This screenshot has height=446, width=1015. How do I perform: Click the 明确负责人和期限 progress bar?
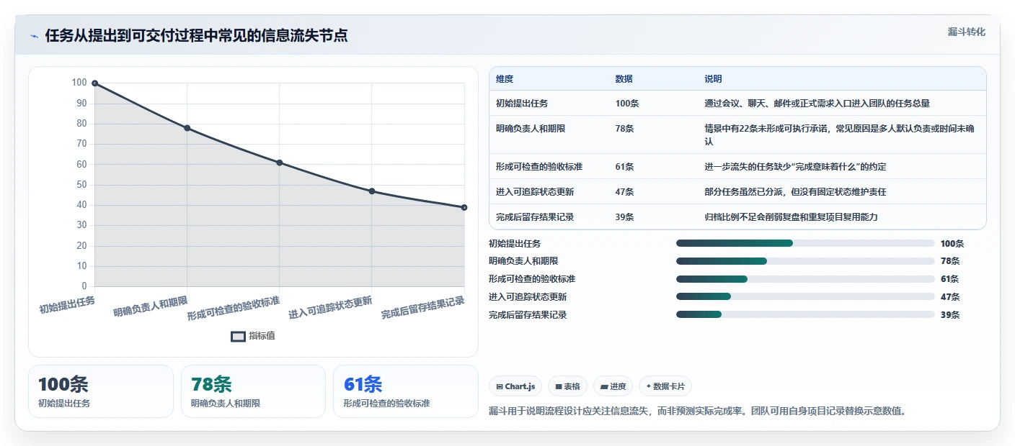click(805, 261)
